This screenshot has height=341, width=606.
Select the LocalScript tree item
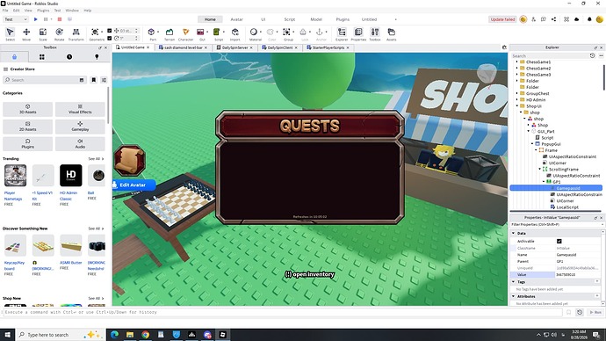point(567,207)
